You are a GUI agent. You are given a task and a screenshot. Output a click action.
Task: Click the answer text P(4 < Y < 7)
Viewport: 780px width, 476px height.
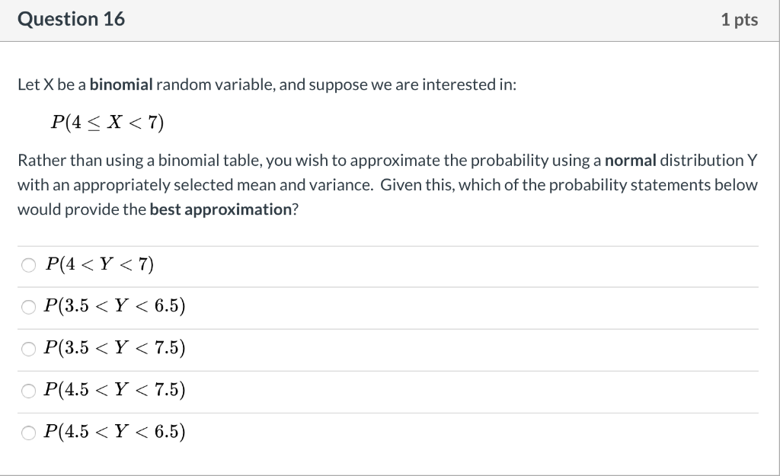click(x=100, y=264)
